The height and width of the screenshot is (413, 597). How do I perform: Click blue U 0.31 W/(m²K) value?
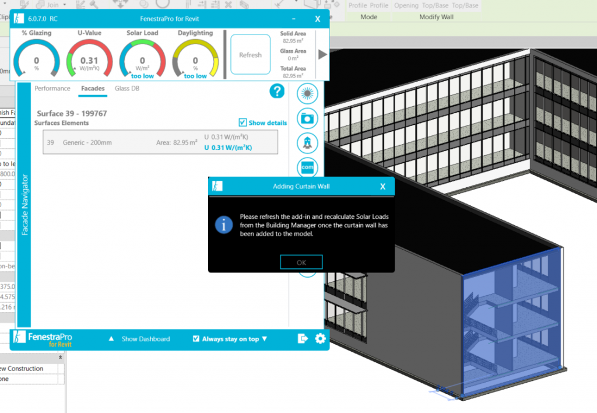(228, 148)
